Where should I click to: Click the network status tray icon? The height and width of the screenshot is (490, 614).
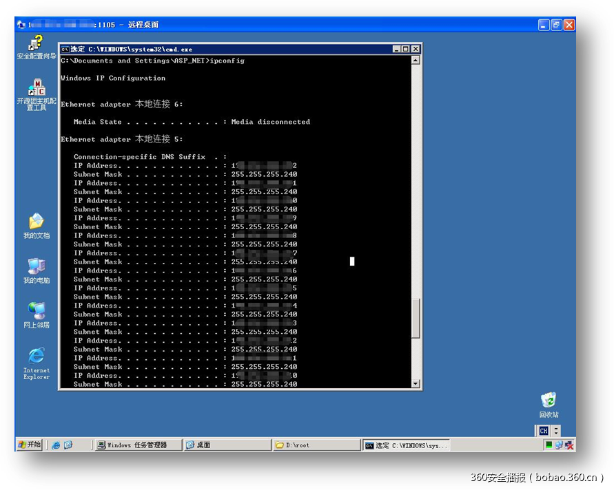559,445
